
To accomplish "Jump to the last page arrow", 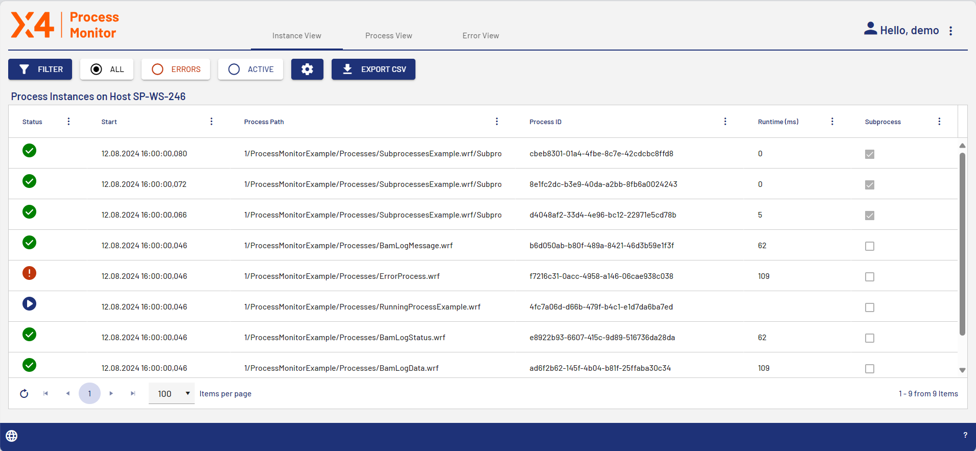I will coord(133,394).
